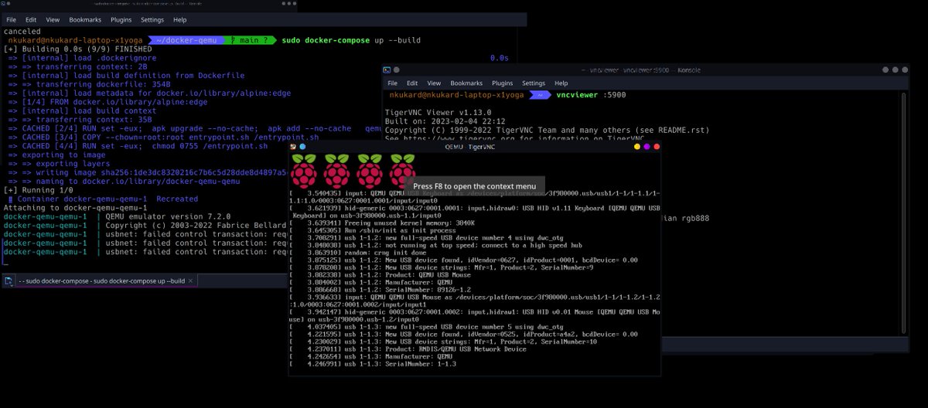Open Help menu in docker-compose Konsole window
Viewport: 928px width, 408px height.
pyautogui.click(x=179, y=19)
